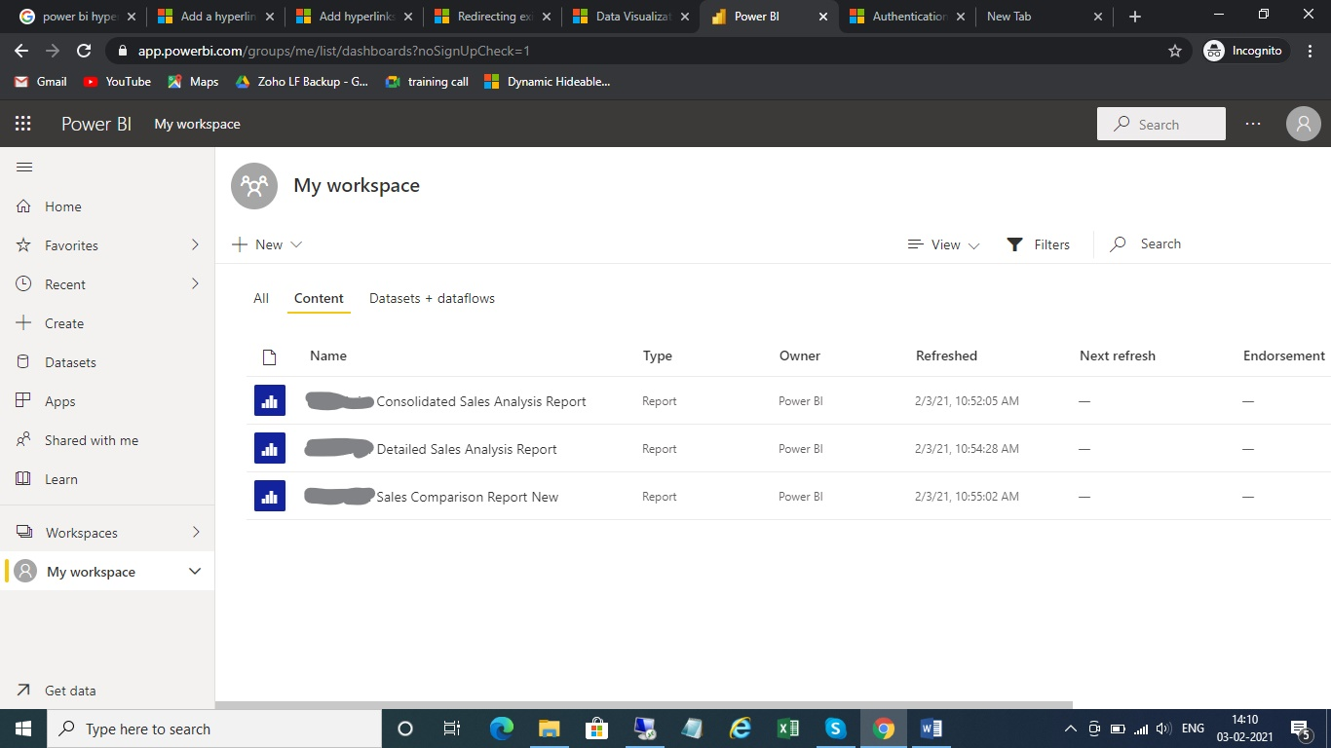Open Word from the Windows taskbar
Image resolution: width=1331 pixels, height=748 pixels.
click(931, 729)
